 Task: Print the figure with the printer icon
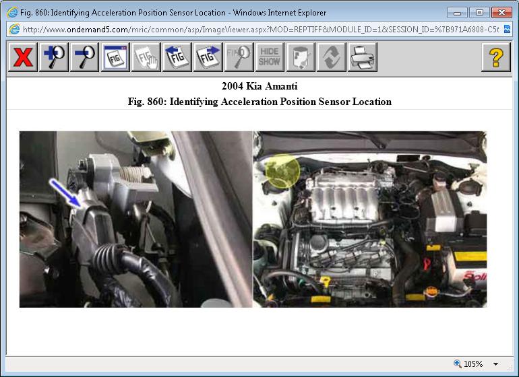coord(363,57)
